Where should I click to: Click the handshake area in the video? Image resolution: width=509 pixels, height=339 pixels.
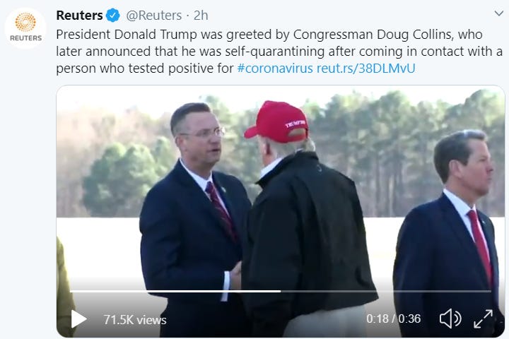coord(236,275)
